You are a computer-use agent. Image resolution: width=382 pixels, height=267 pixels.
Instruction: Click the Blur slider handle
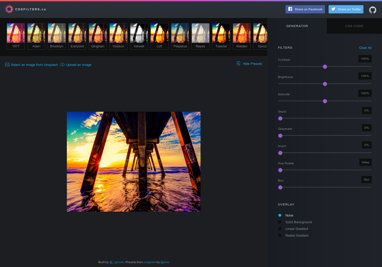[x=280, y=187]
